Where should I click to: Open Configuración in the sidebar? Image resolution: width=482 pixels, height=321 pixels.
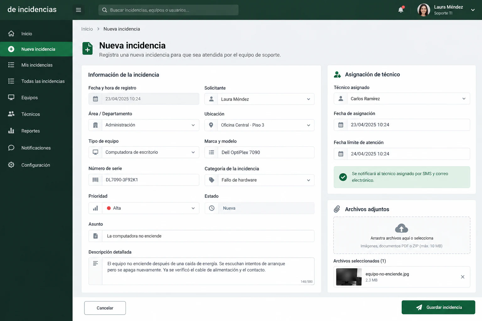(36, 165)
